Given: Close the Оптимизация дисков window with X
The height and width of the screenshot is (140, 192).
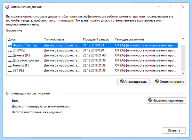Looking at the screenshot, I should point(183,7).
